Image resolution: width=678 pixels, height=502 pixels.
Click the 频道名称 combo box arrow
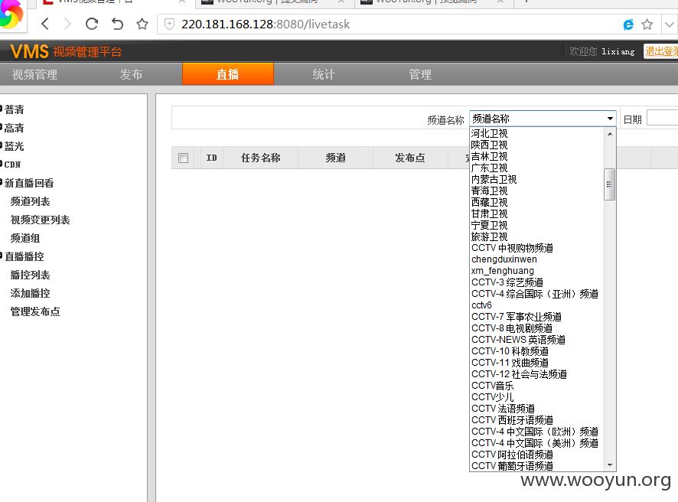(610, 119)
